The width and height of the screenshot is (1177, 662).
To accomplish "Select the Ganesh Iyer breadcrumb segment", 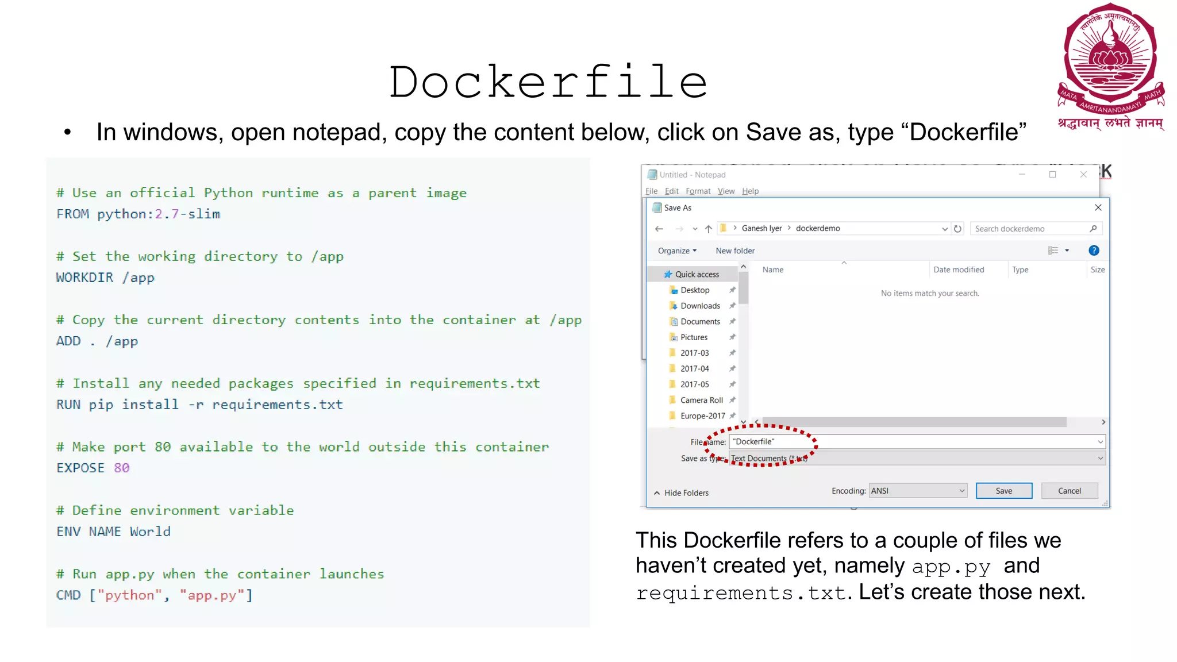I will [x=761, y=228].
